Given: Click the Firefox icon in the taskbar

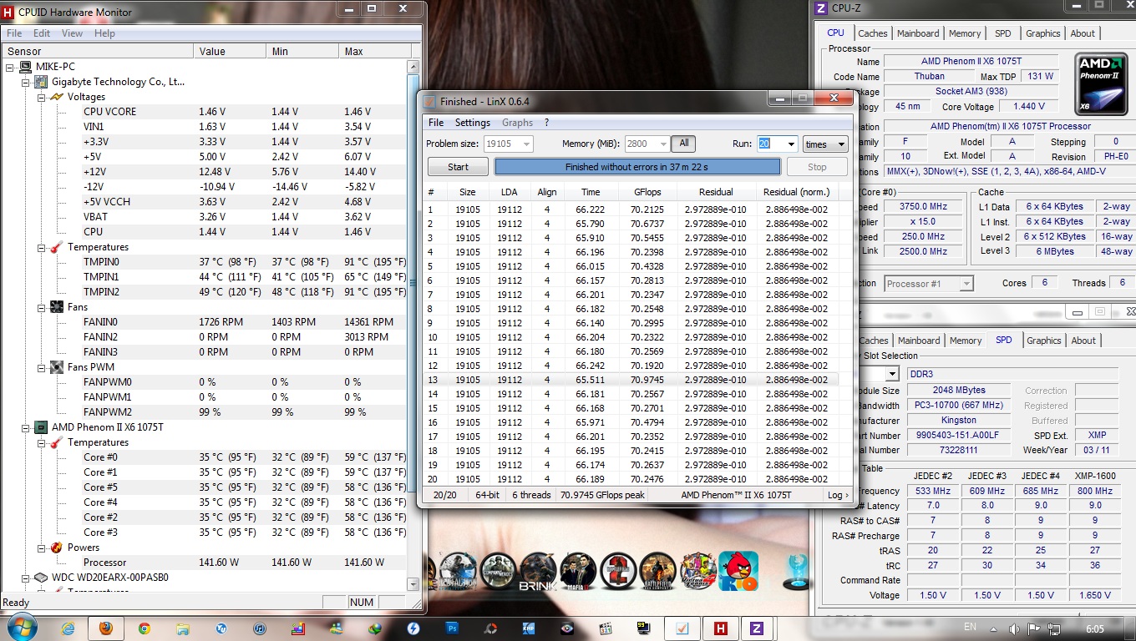Looking at the screenshot, I should click(x=106, y=628).
